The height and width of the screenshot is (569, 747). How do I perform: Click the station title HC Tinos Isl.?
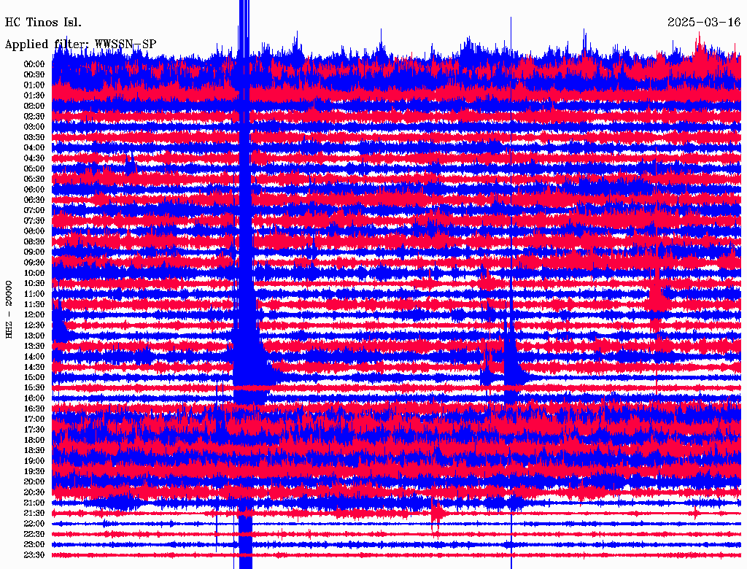[43, 22]
